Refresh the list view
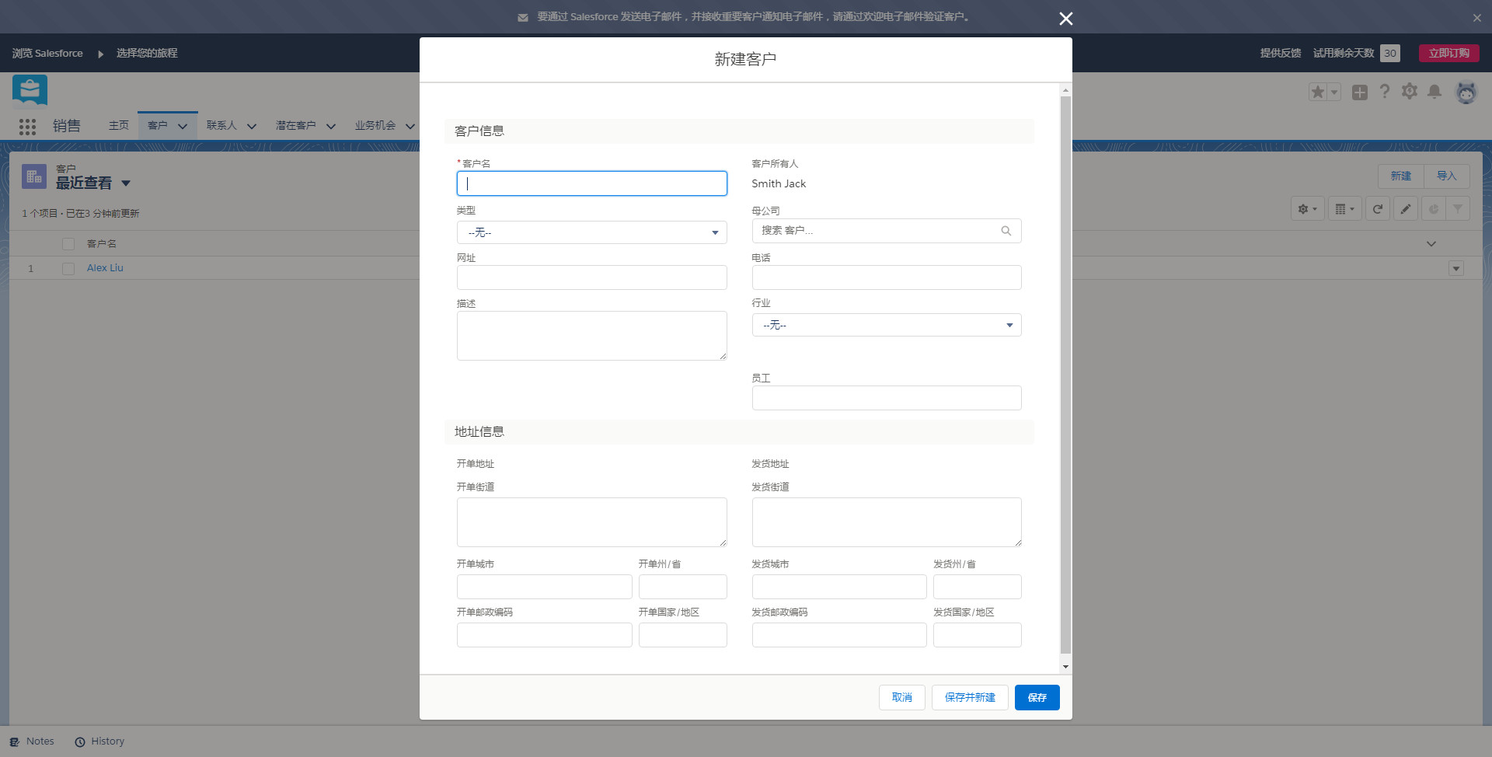Image resolution: width=1492 pixels, height=757 pixels. (1378, 209)
